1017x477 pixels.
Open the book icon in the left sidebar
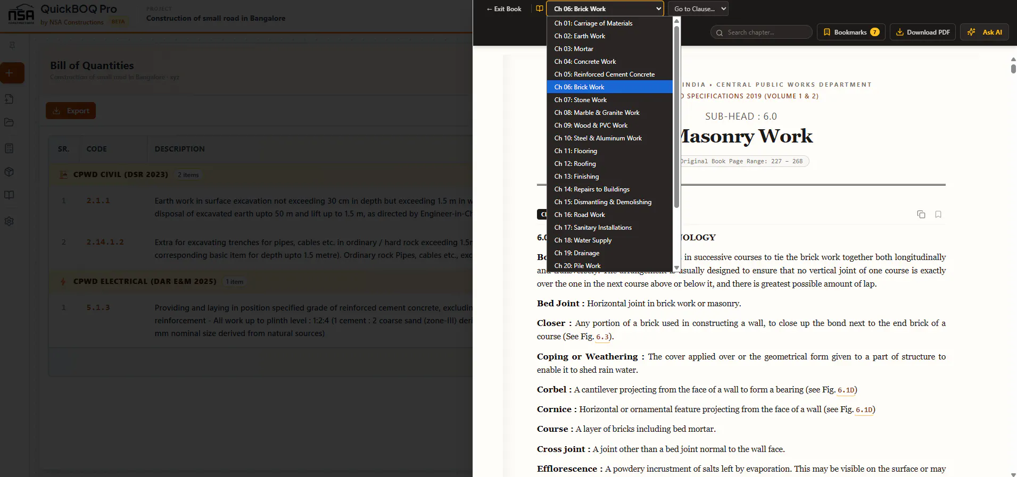click(9, 195)
